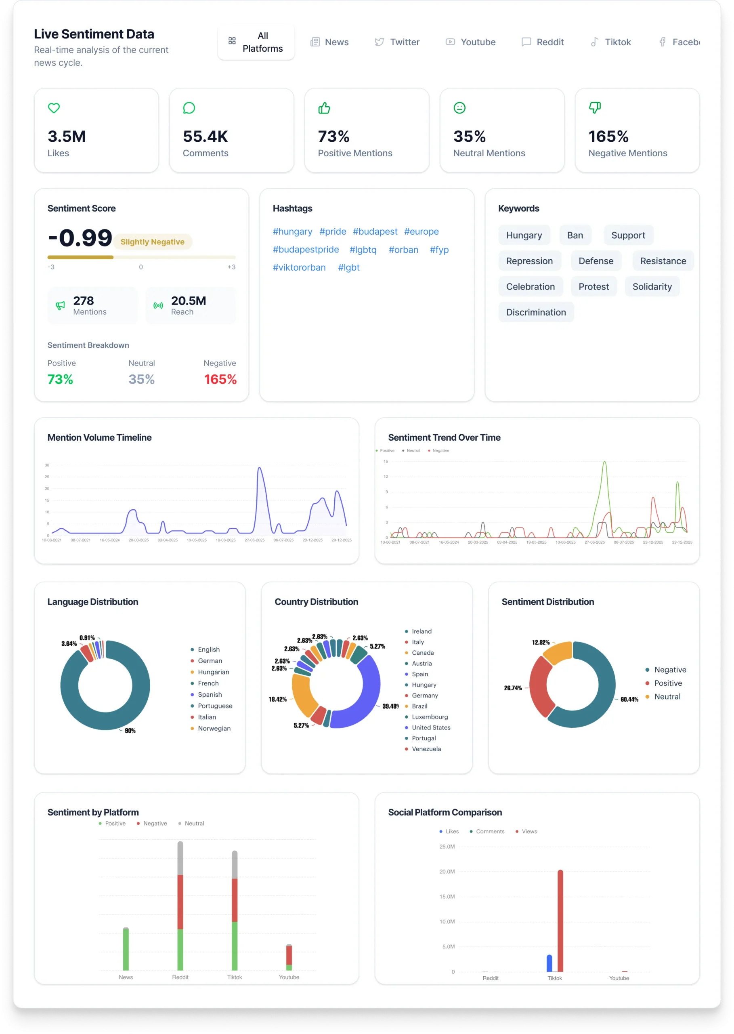The width and height of the screenshot is (734, 1034).
Task: Switch to the Twitter tab
Action: point(397,42)
